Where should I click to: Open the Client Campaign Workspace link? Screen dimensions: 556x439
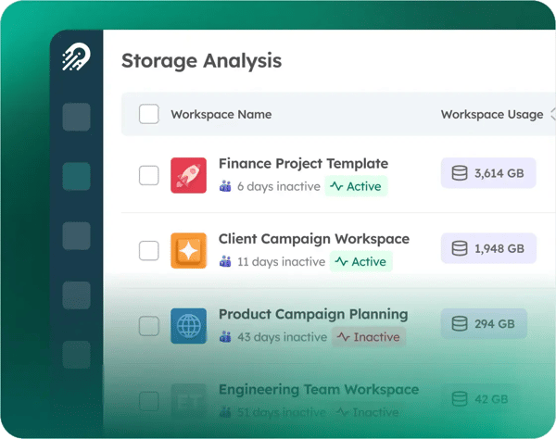tap(313, 239)
